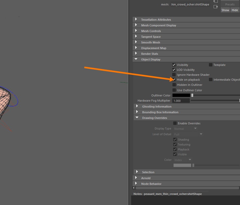The height and width of the screenshot is (205, 240).
Task: Click the mesh name input field
Action: pos(190,4)
